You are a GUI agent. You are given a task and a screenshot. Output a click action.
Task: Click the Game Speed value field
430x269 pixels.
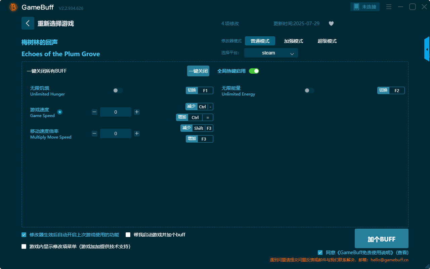tap(116, 112)
